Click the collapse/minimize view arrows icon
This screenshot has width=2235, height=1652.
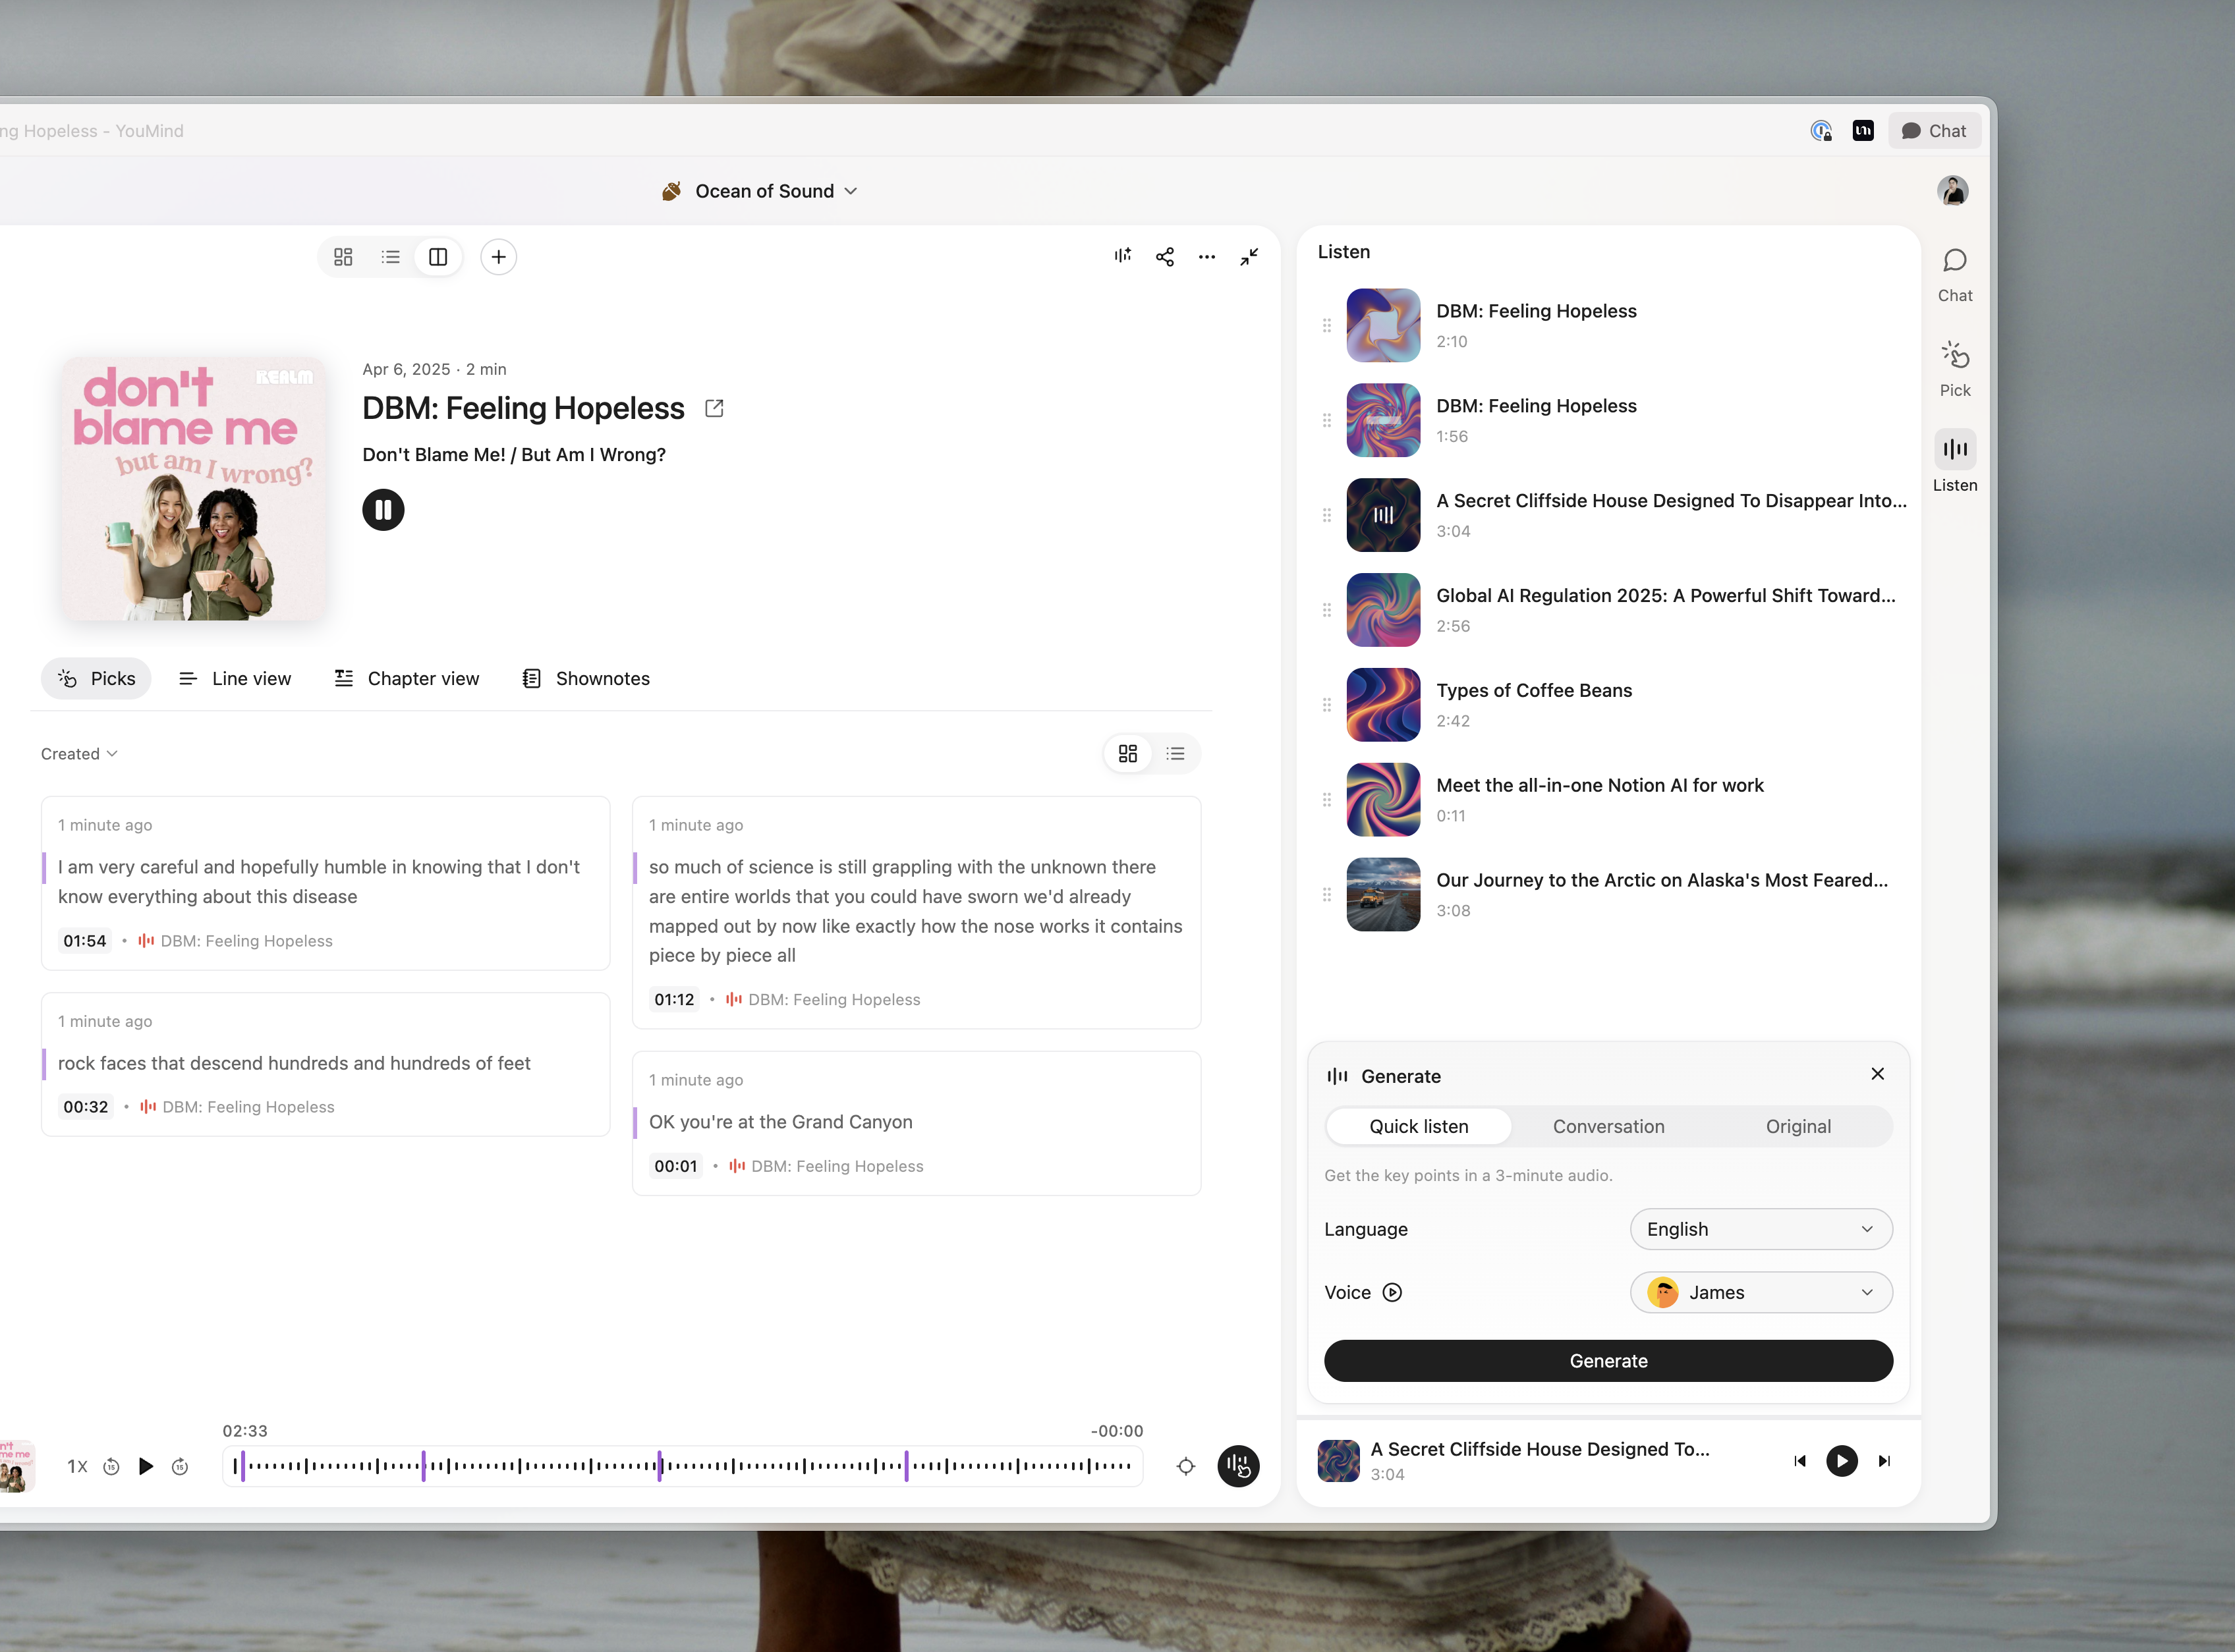(1249, 257)
